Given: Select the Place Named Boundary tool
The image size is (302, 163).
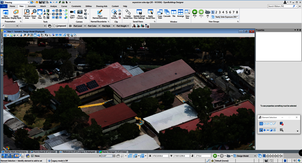Looking at the screenshot, I should coord(100,14).
